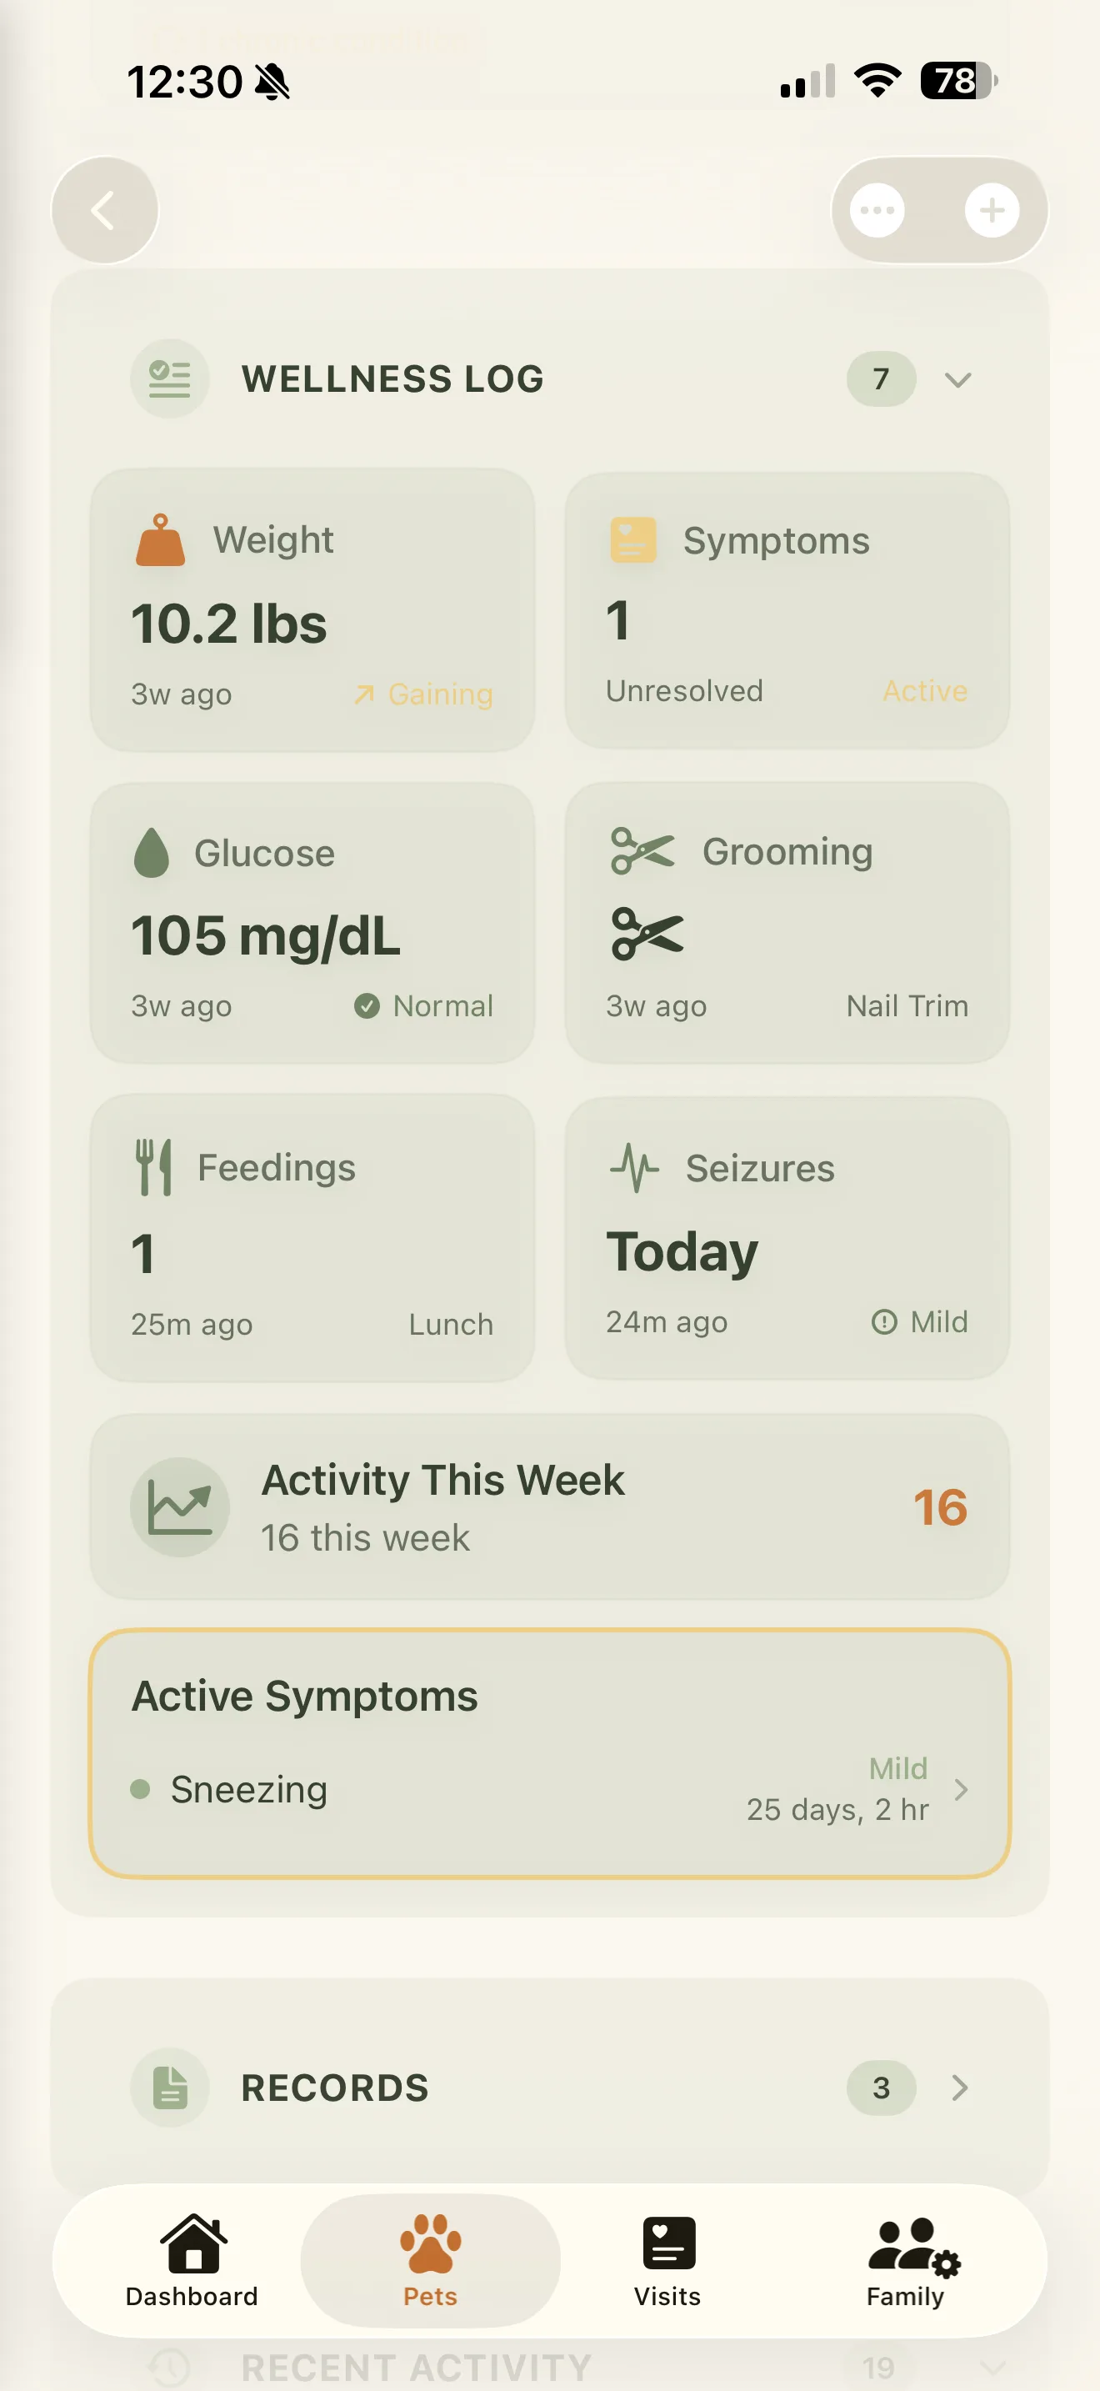This screenshot has width=1100, height=2391.
Task: Open the Feedings card
Action: [x=312, y=1237]
